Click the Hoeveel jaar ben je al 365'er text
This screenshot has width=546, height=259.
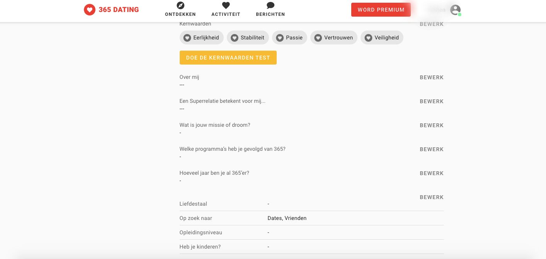coord(214,173)
